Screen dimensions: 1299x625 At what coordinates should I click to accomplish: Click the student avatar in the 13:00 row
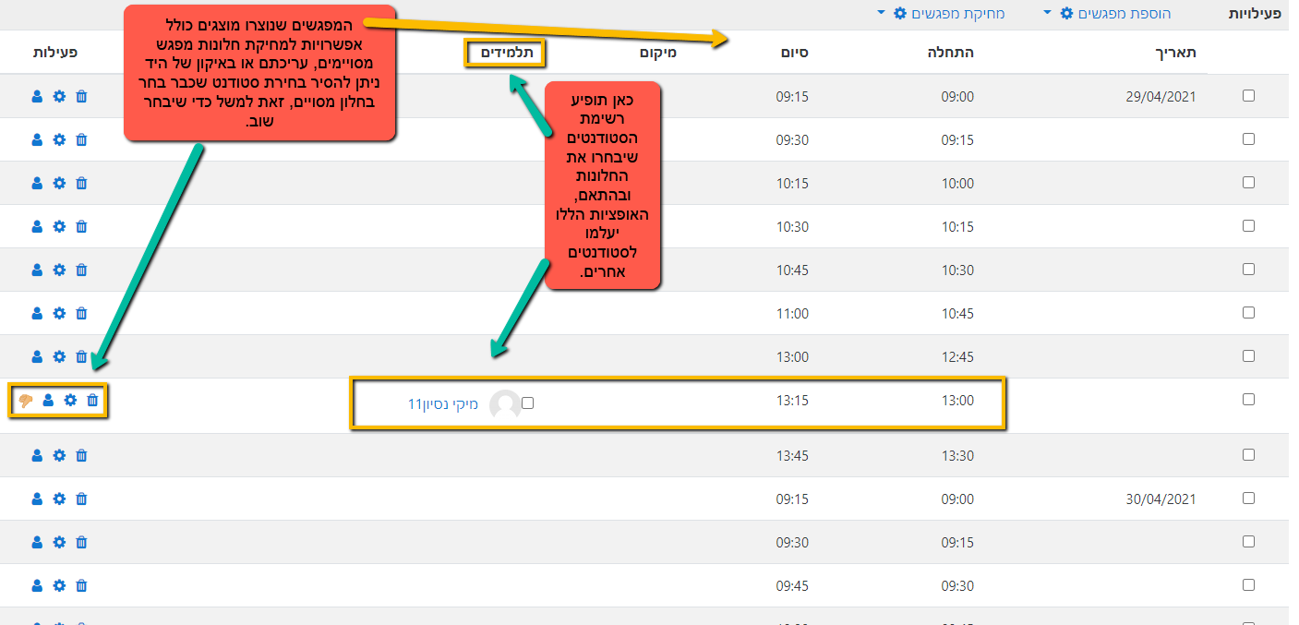(x=505, y=404)
